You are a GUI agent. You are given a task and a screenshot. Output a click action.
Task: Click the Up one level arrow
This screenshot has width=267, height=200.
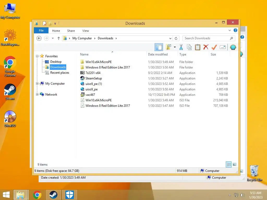click(59, 38)
